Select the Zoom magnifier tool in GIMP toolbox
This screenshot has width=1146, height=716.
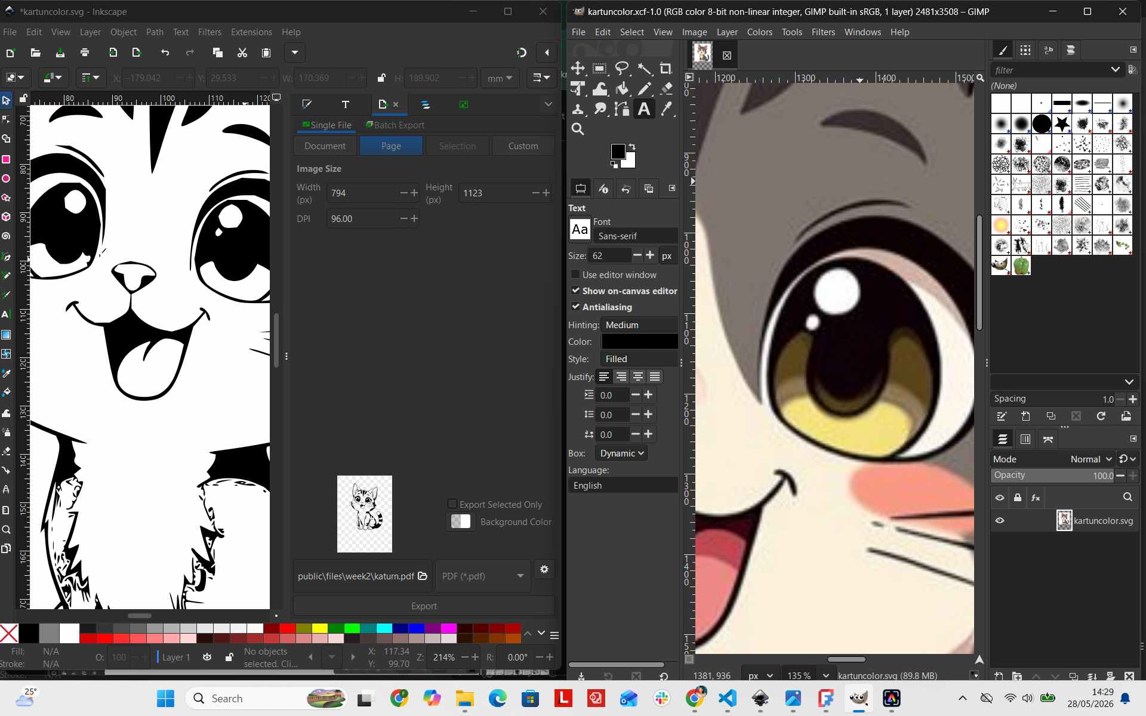point(578,129)
